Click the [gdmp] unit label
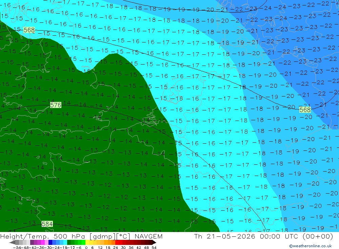This screenshot has width=339, height=249. 103,236
